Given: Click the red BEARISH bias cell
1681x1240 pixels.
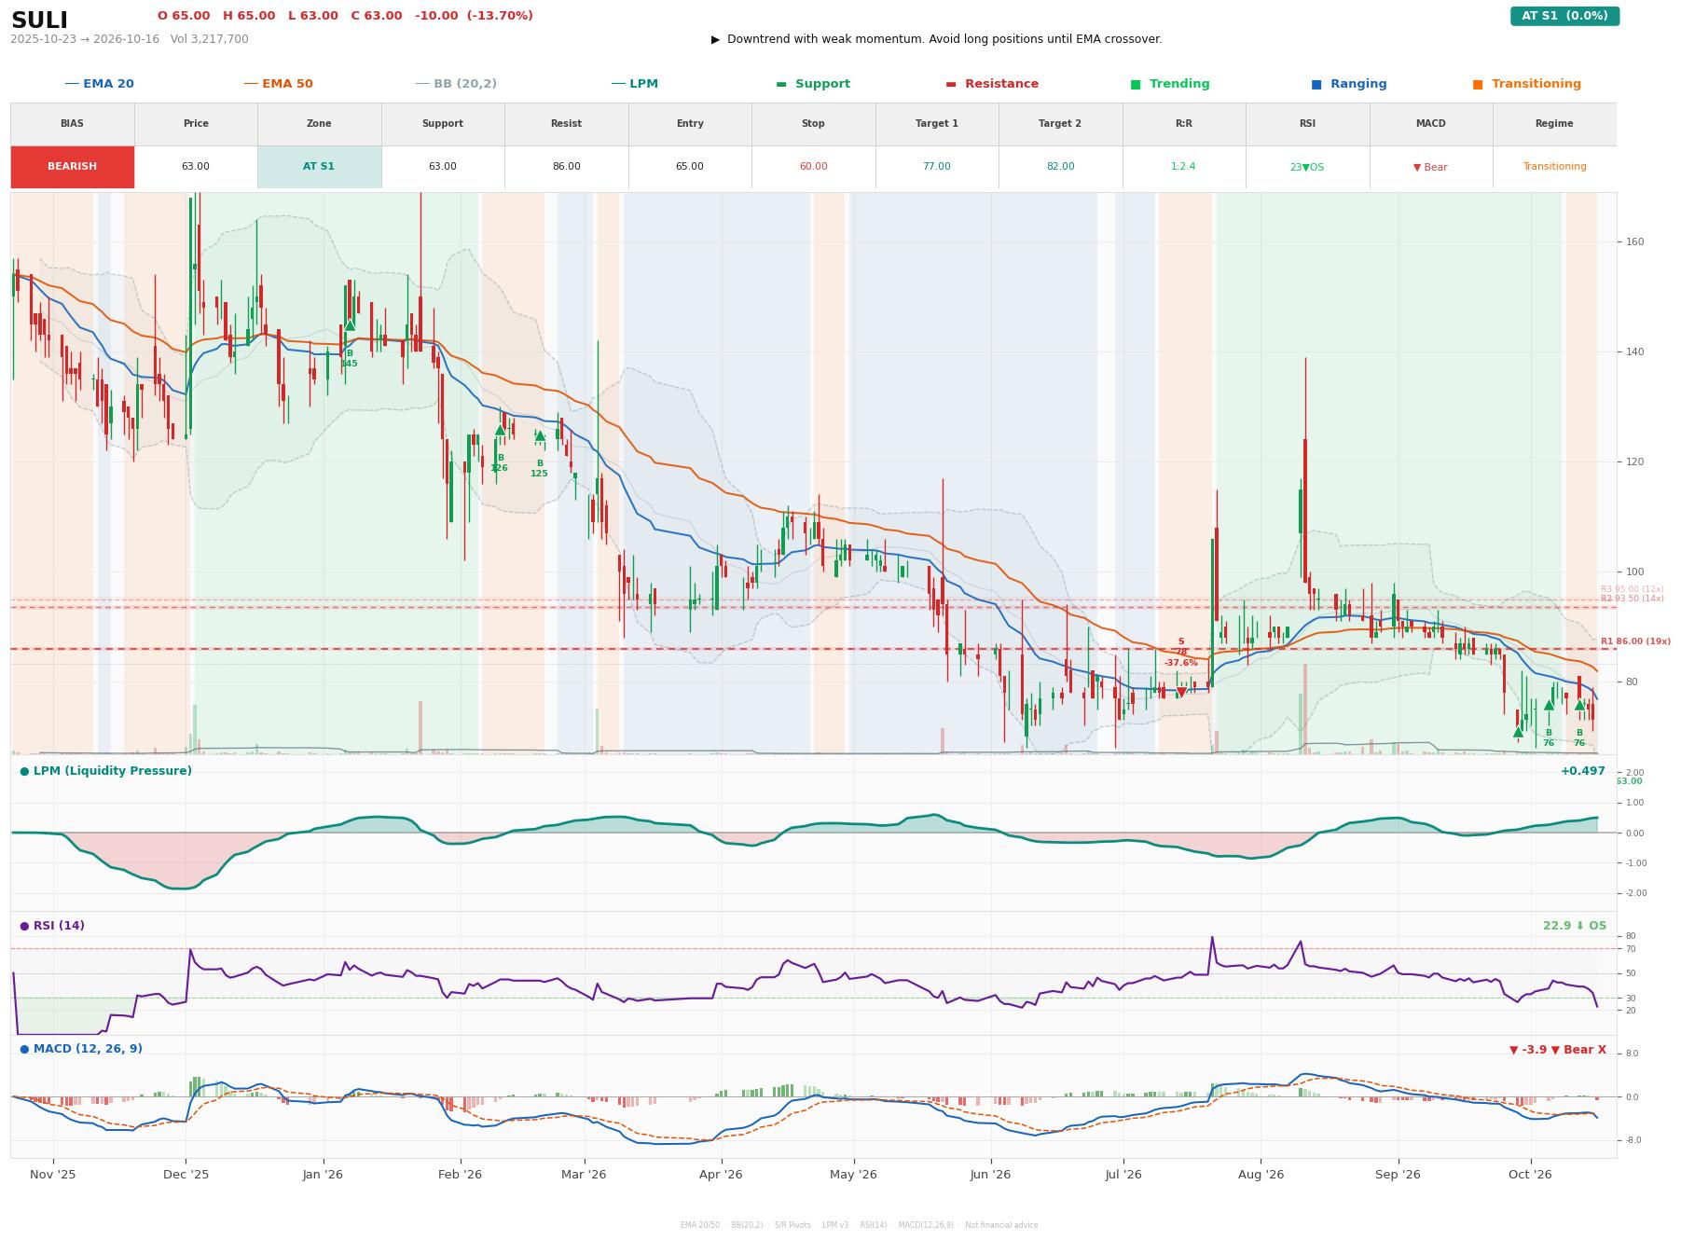Looking at the screenshot, I should click(73, 167).
